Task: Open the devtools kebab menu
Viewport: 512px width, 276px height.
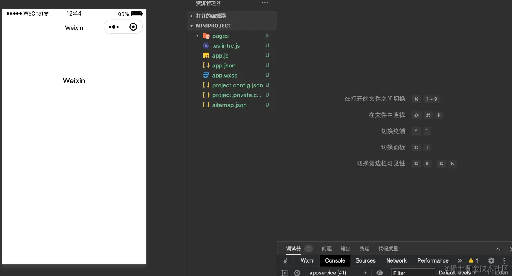Action: (504, 260)
